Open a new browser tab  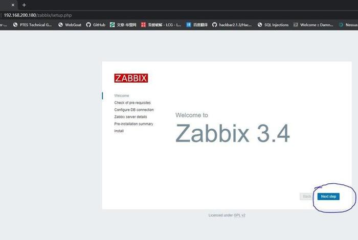24,5
